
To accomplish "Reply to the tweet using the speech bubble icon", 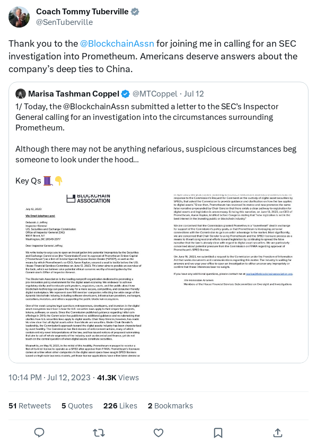I will pos(39,433).
